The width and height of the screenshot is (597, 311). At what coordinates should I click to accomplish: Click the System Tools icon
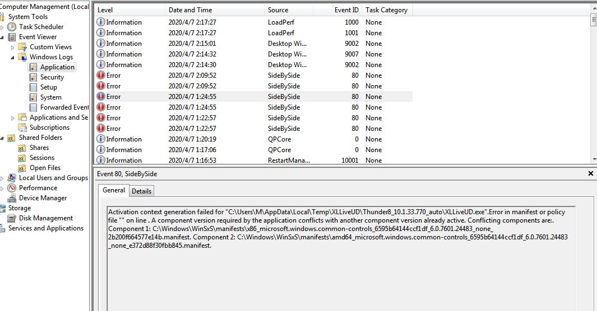click(2, 17)
